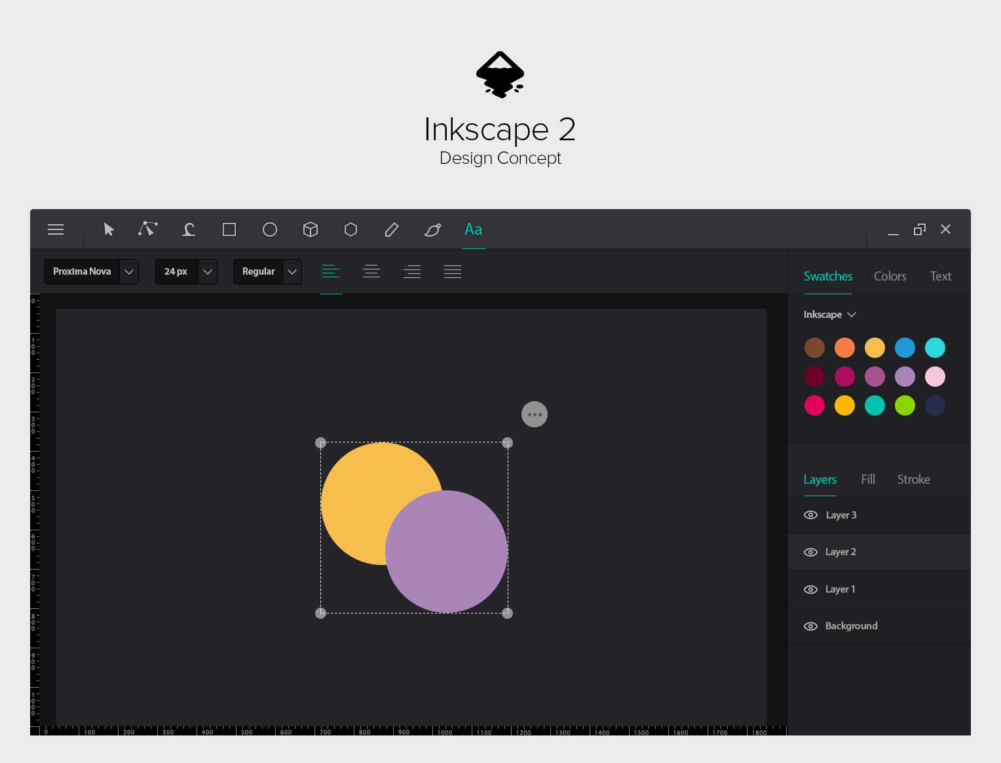Hide Layer 3 with eye icon
This screenshot has width=1001, height=763.
[x=810, y=515]
